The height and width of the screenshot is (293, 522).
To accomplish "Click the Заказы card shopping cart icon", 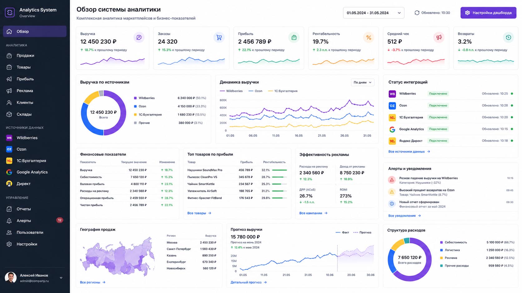I will click(219, 37).
